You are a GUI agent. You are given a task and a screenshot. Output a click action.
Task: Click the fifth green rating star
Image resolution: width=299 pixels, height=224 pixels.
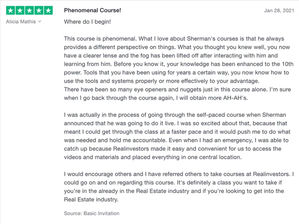click(48, 10)
